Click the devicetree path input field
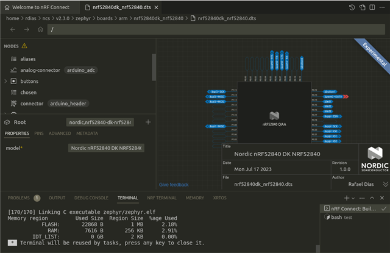 click(x=216, y=29)
